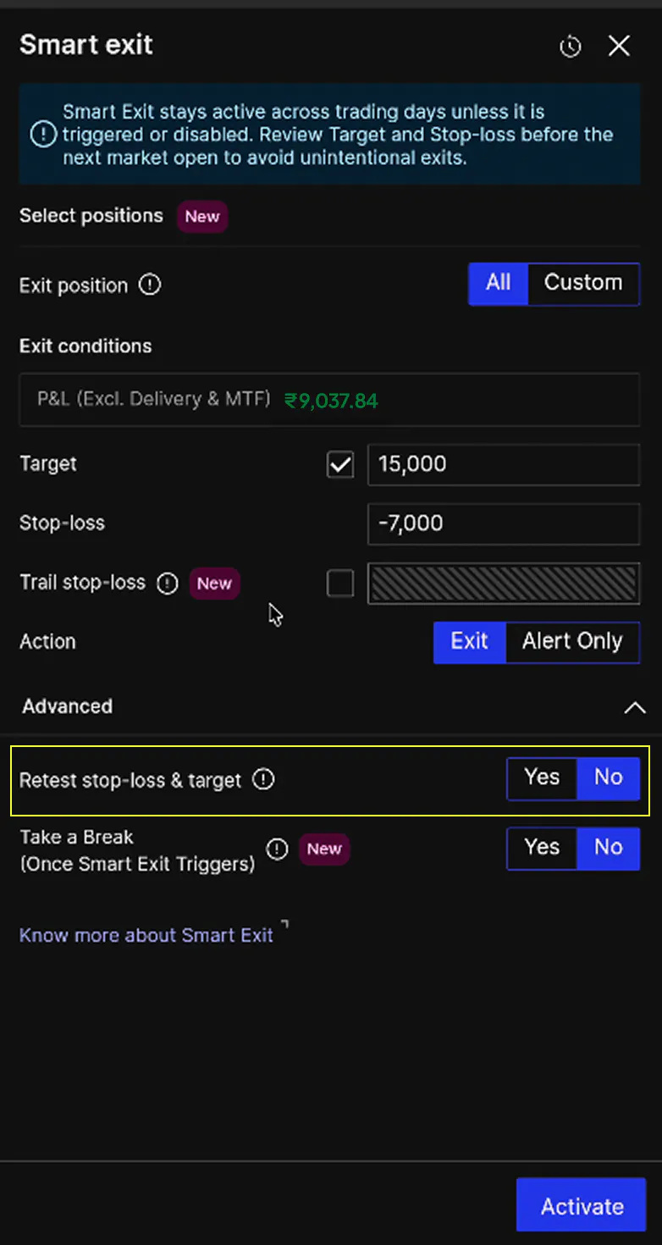Click info icon beside Exit position

[x=150, y=285]
